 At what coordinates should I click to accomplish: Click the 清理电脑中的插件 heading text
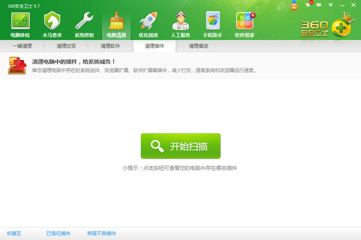[73, 62]
